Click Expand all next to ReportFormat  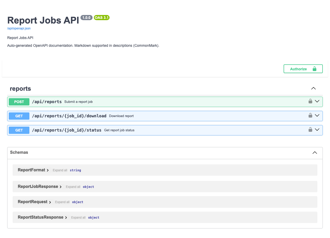pos(60,170)
